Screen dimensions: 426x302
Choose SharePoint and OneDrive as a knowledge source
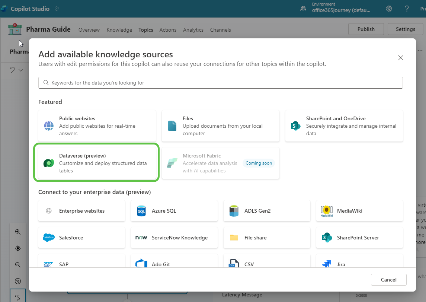point(343,126)
